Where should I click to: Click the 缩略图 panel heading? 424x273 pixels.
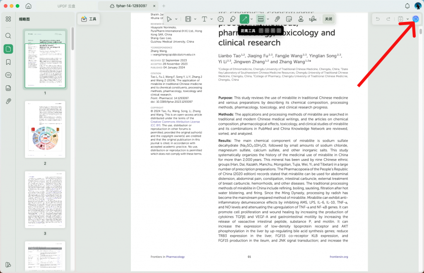coord(24,19)
